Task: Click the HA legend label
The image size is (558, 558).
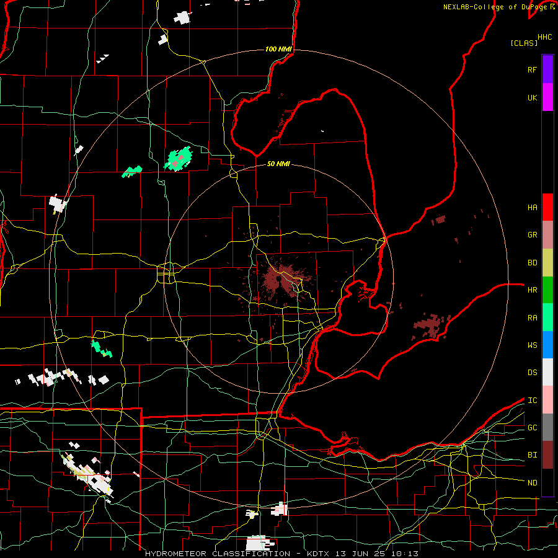Action: (532, 207)
